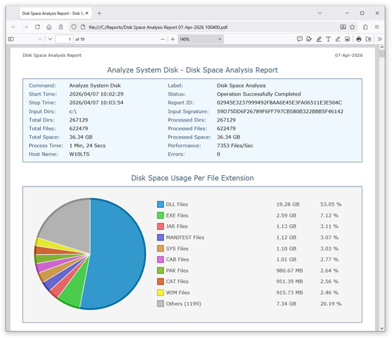
Task: Click the 19.28 GB size value
Action: click(287, 205)
